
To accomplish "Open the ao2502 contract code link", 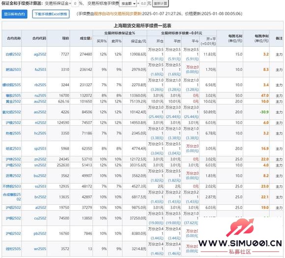I will [x=40, y=112].
